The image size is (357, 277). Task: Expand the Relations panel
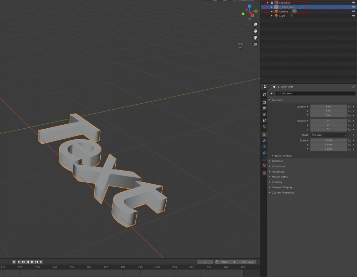277,161
